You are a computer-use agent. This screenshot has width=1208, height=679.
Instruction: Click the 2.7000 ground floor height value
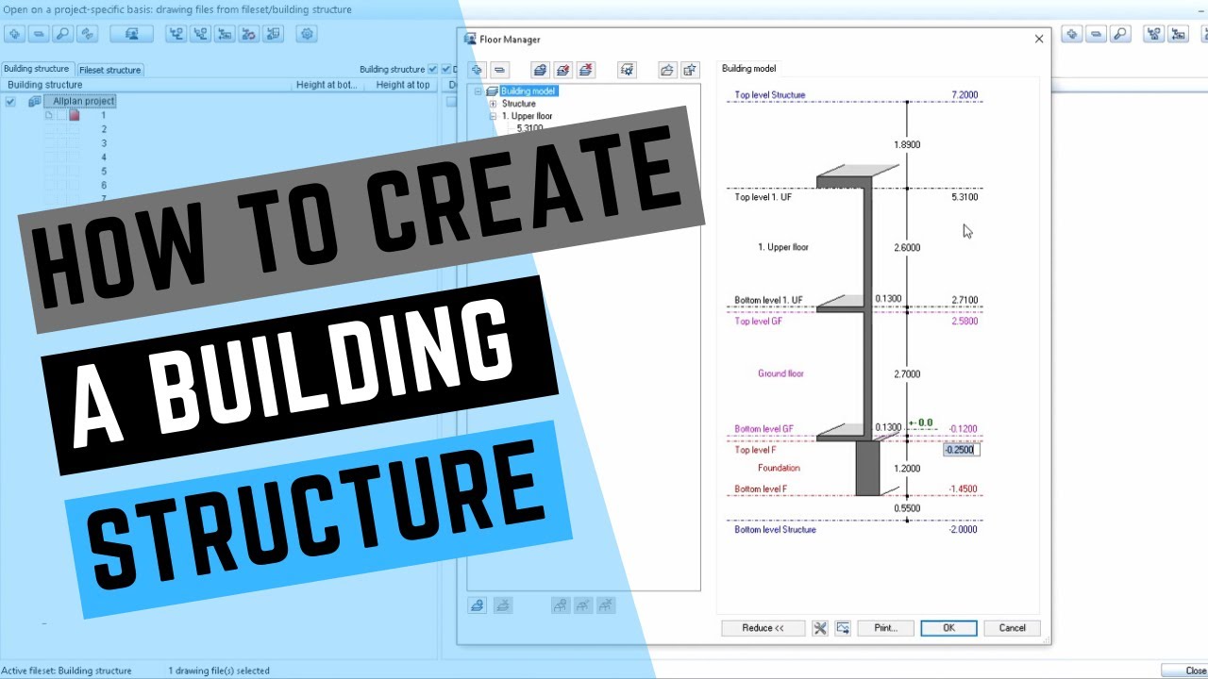[x=907, y=374]
